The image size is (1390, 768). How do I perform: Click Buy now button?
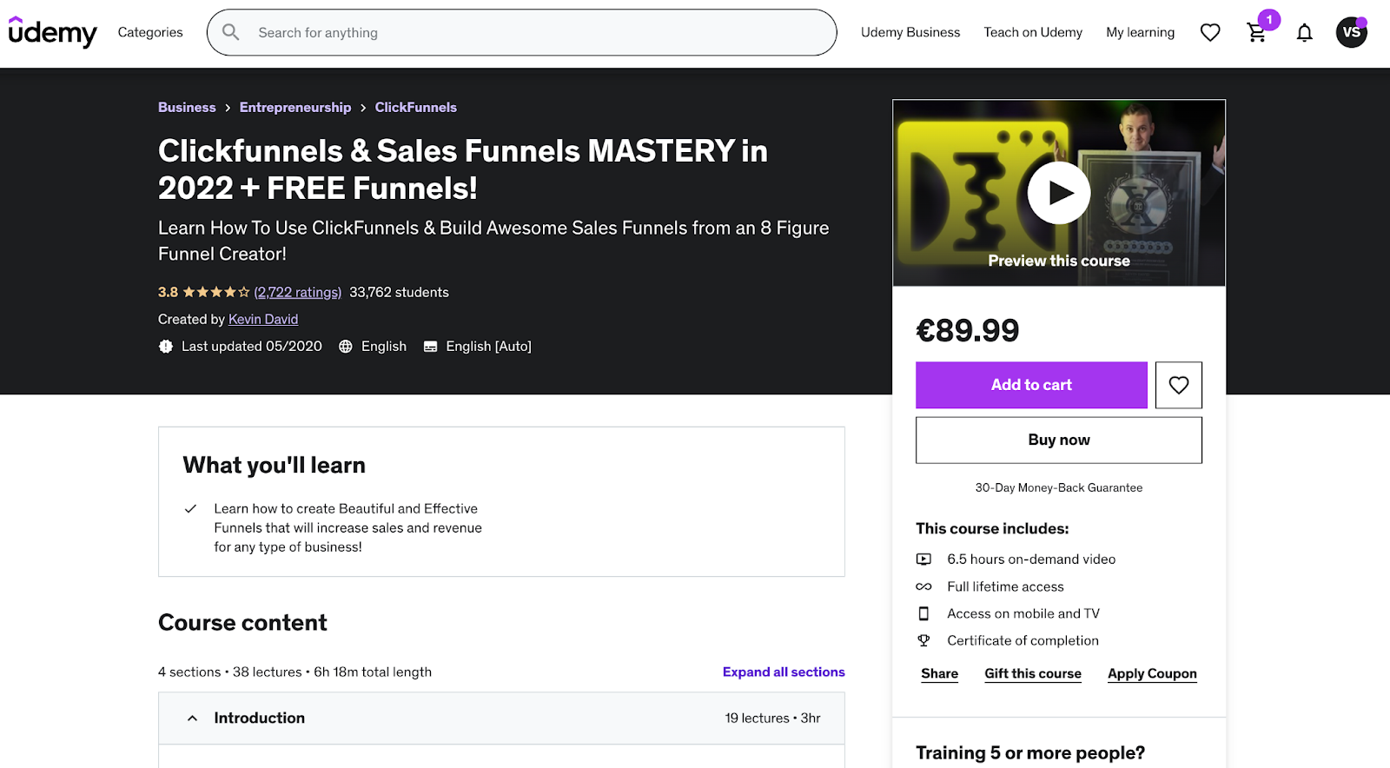click(x=1059, y=440)
